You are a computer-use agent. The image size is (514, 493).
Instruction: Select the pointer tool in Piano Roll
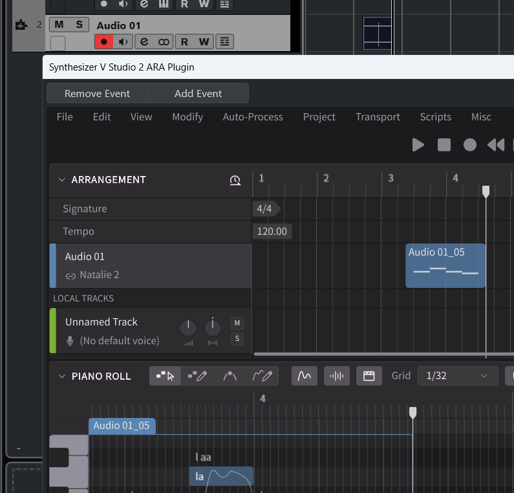(166, 376)
